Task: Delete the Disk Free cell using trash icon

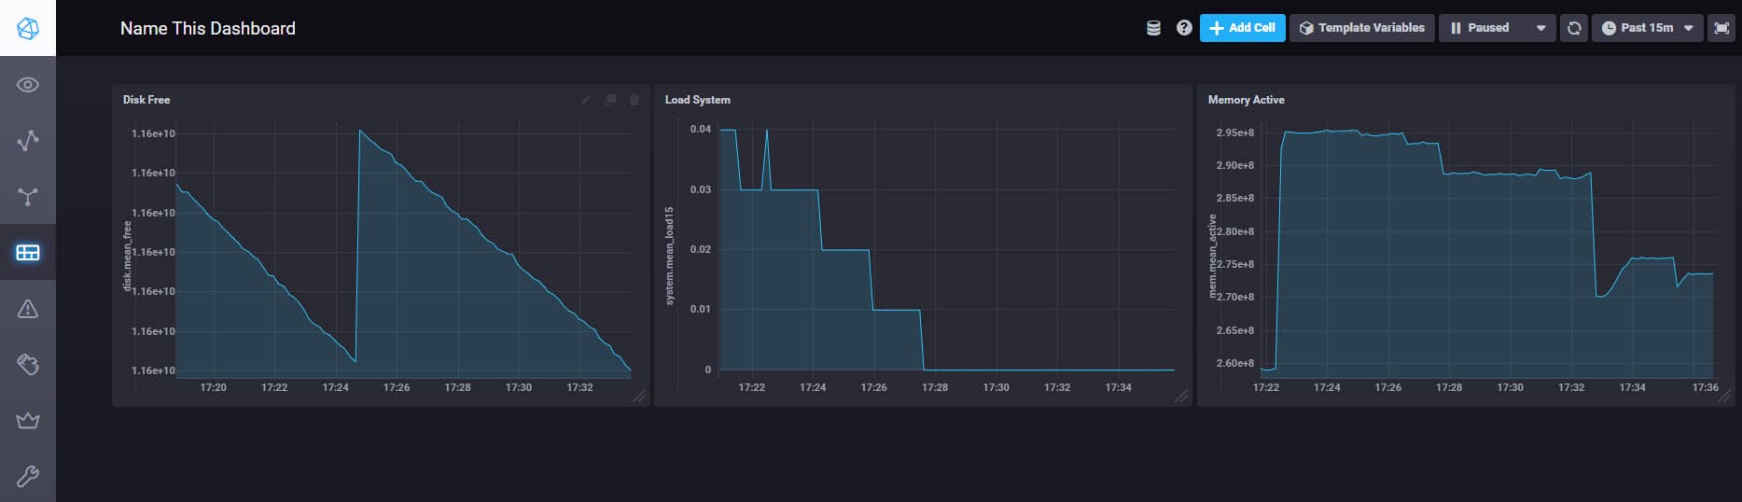Action: [634, 100]
